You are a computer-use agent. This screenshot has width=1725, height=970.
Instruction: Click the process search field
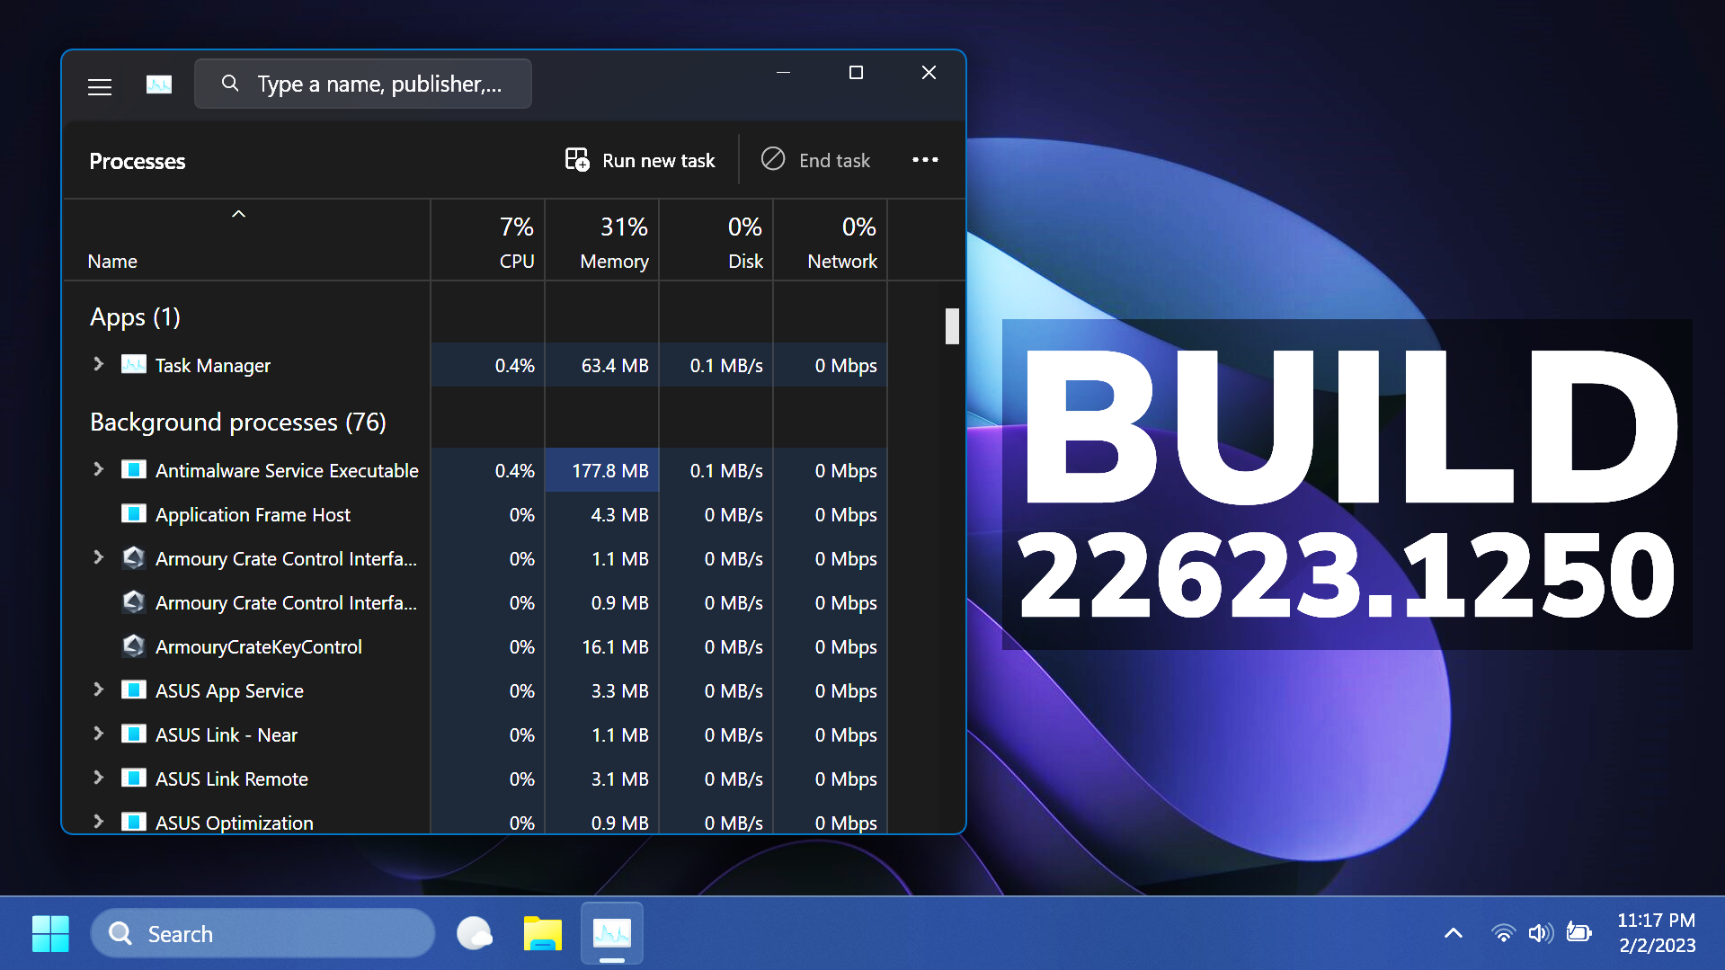(x=363, y=83)
